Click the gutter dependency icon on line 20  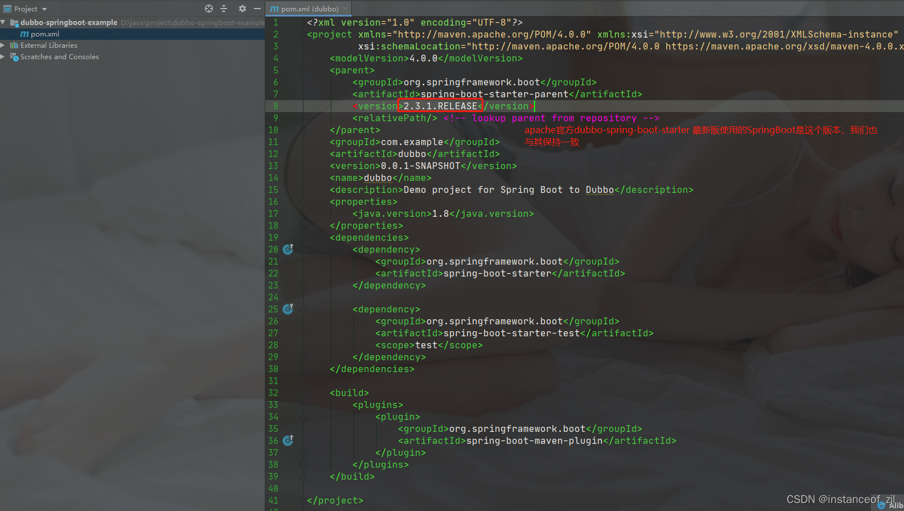(x=288, y=249)
